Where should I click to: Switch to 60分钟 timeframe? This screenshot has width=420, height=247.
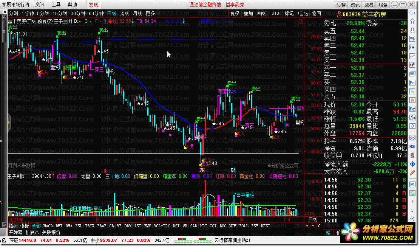(96, 13)
